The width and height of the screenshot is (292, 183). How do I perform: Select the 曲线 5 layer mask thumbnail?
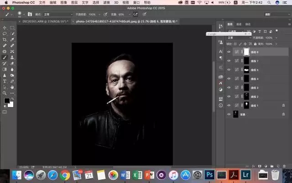(x=246, y=70)
